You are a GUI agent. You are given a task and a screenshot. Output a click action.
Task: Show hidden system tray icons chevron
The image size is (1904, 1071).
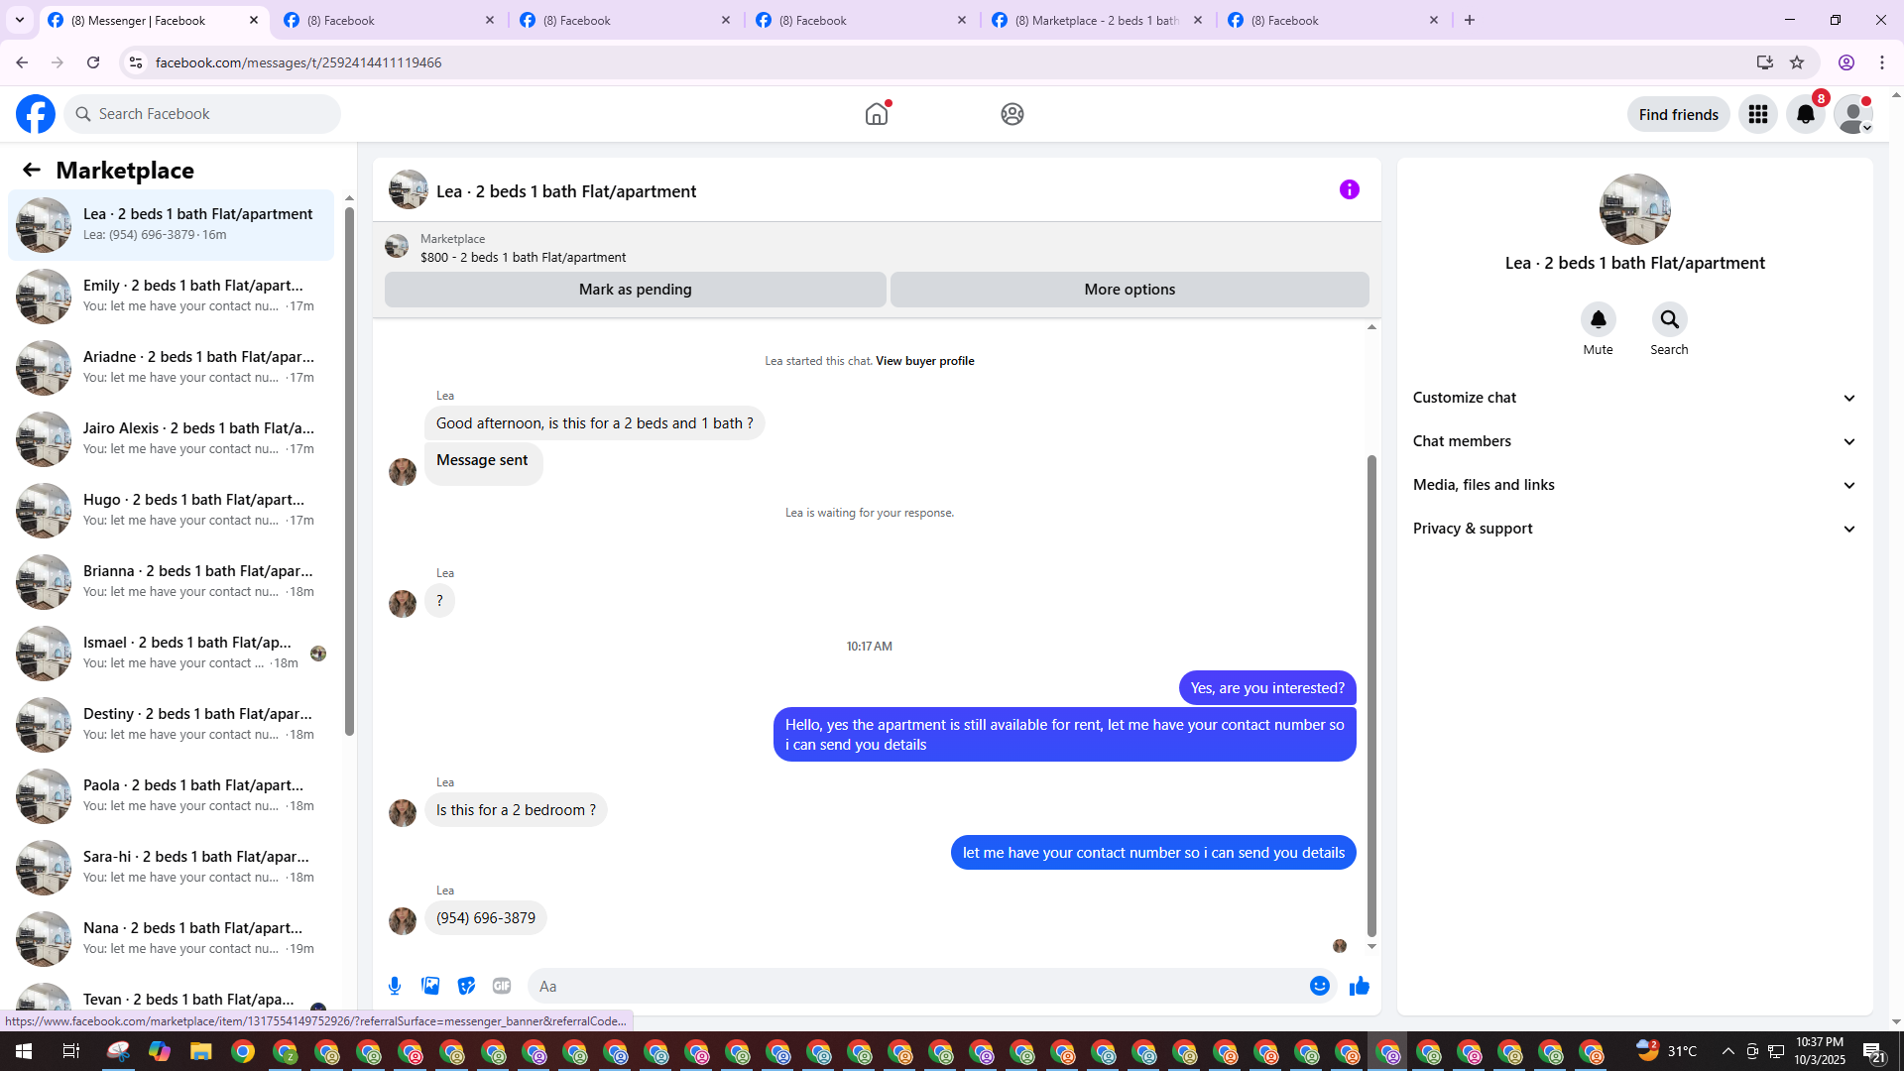pyautogui.click(x=1728, y=1051)
